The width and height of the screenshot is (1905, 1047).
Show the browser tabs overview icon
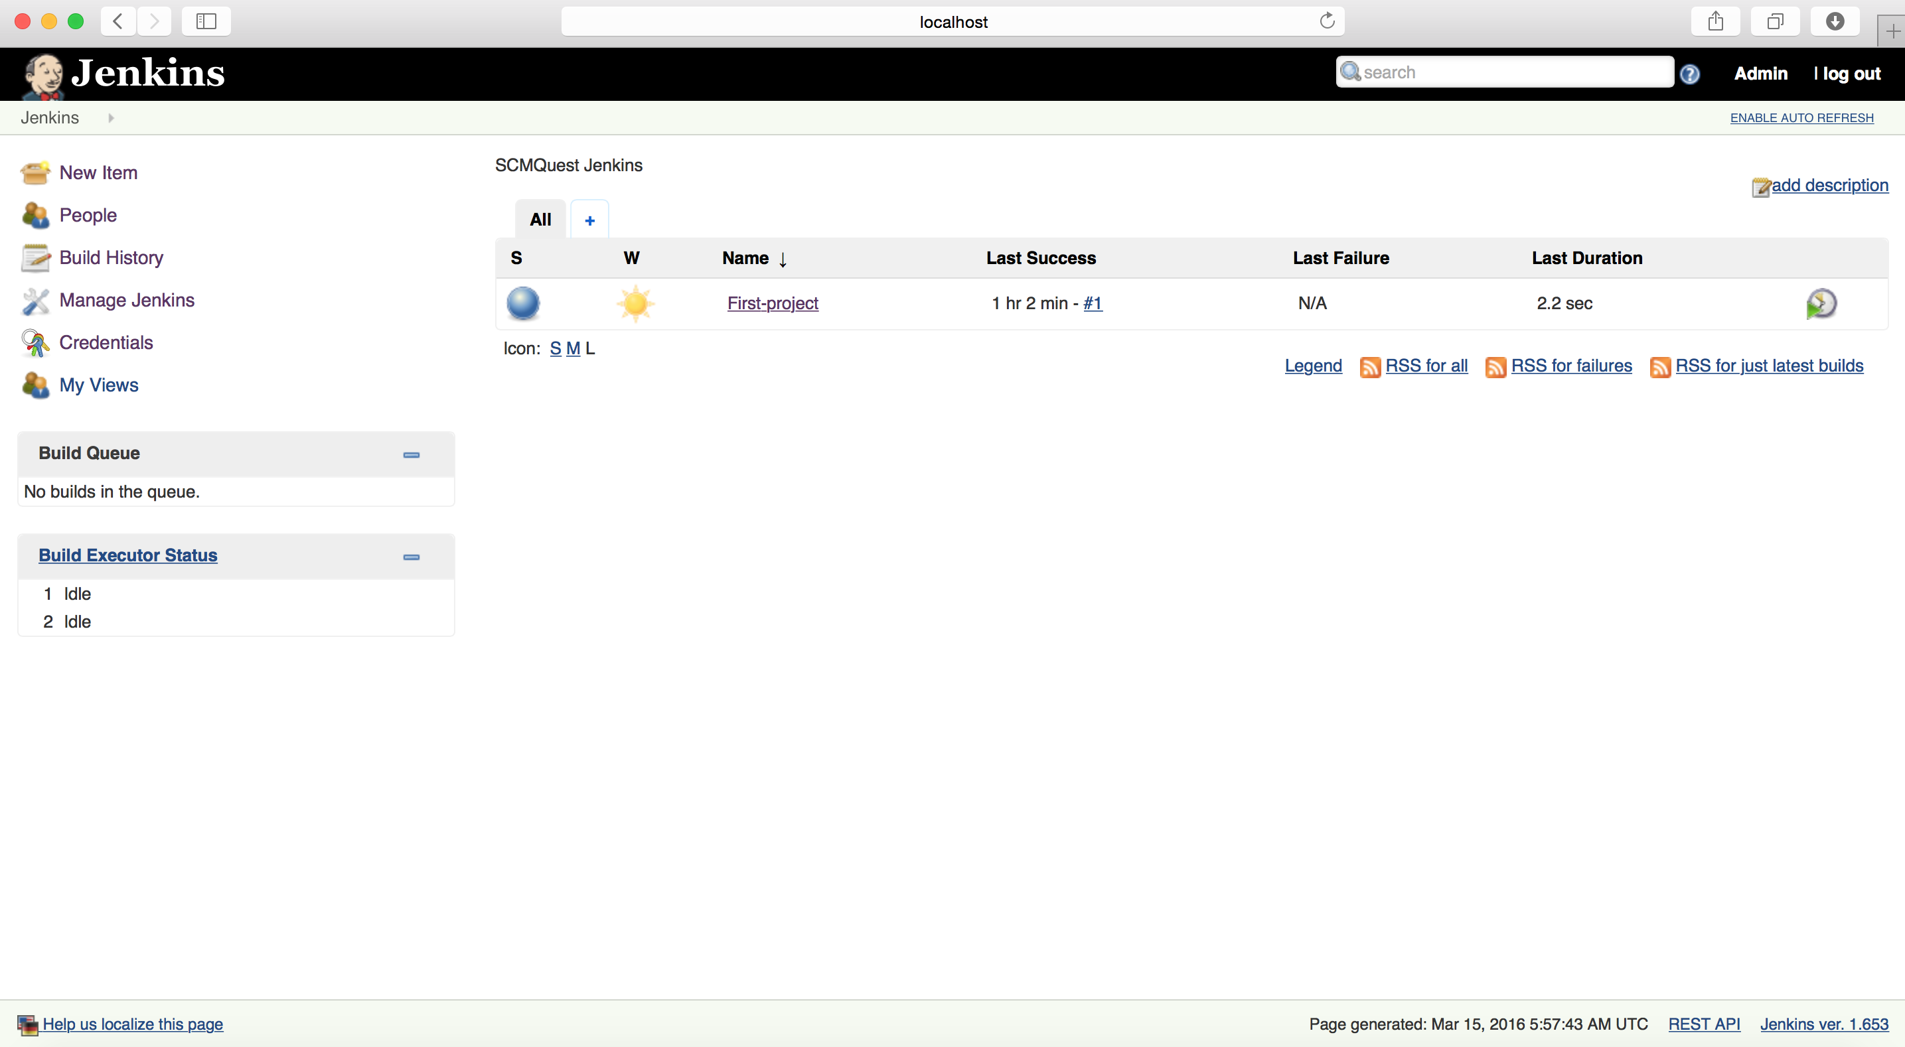1775,21
